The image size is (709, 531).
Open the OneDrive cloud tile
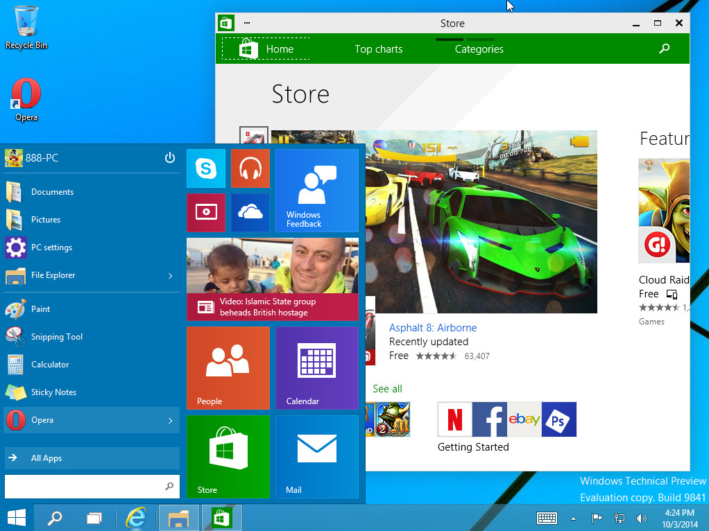[250, 212]
